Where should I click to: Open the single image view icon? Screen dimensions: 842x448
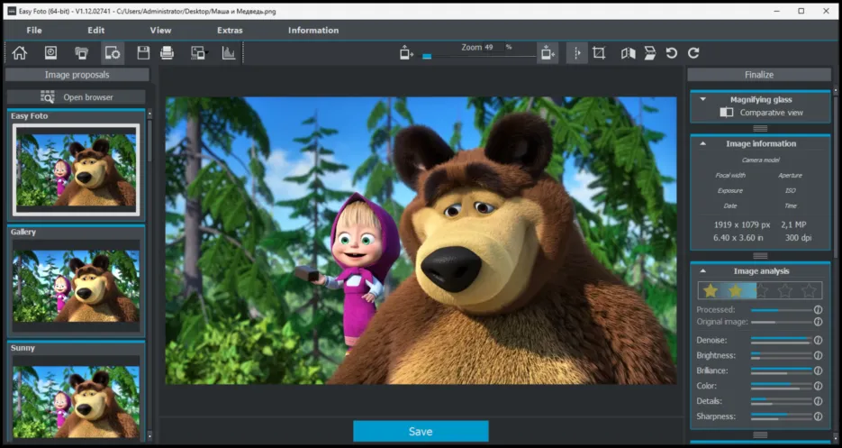click(x=50, y=52)
